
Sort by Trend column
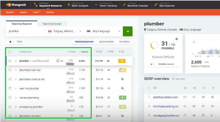[72, 52]
